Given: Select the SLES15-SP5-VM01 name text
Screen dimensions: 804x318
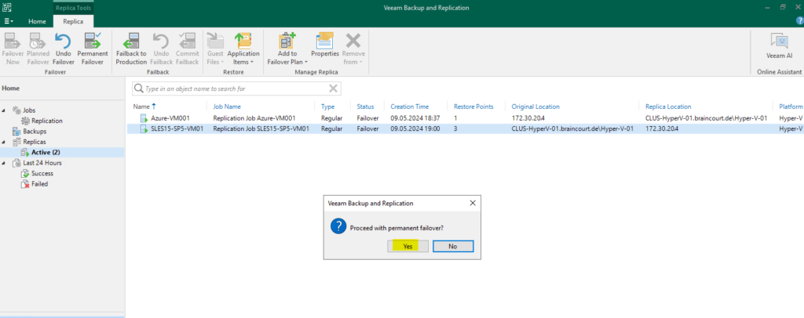Looking at the screenshot, I should (x=177, y=128).
